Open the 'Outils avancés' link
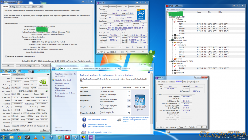This screenshot has height=140, width=248. pyautogui.click(x=60, y=96)
